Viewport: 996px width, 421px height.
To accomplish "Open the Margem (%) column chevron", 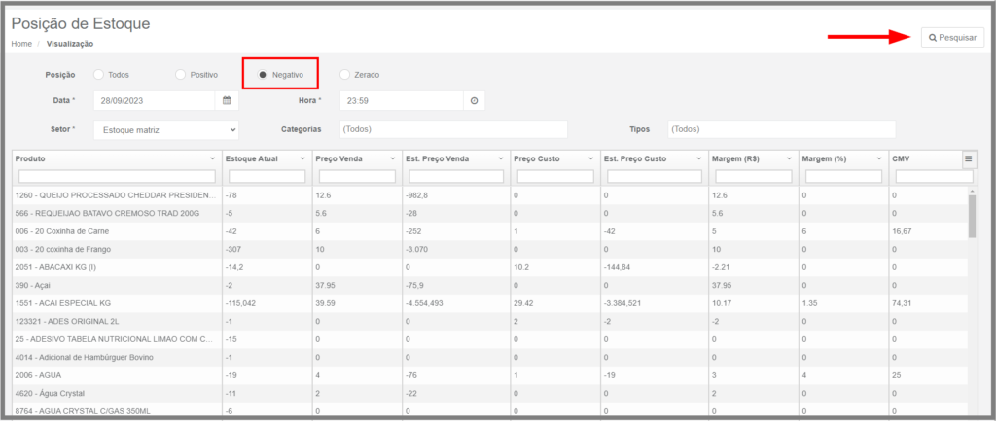I will coord(879,158).
